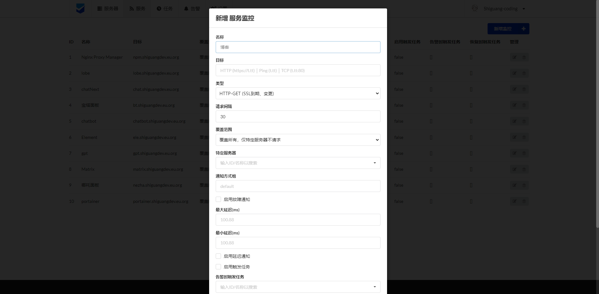Delete the lobe service row
The height and width of the screenshot is (294, 599).
click(x=524, y=73)
